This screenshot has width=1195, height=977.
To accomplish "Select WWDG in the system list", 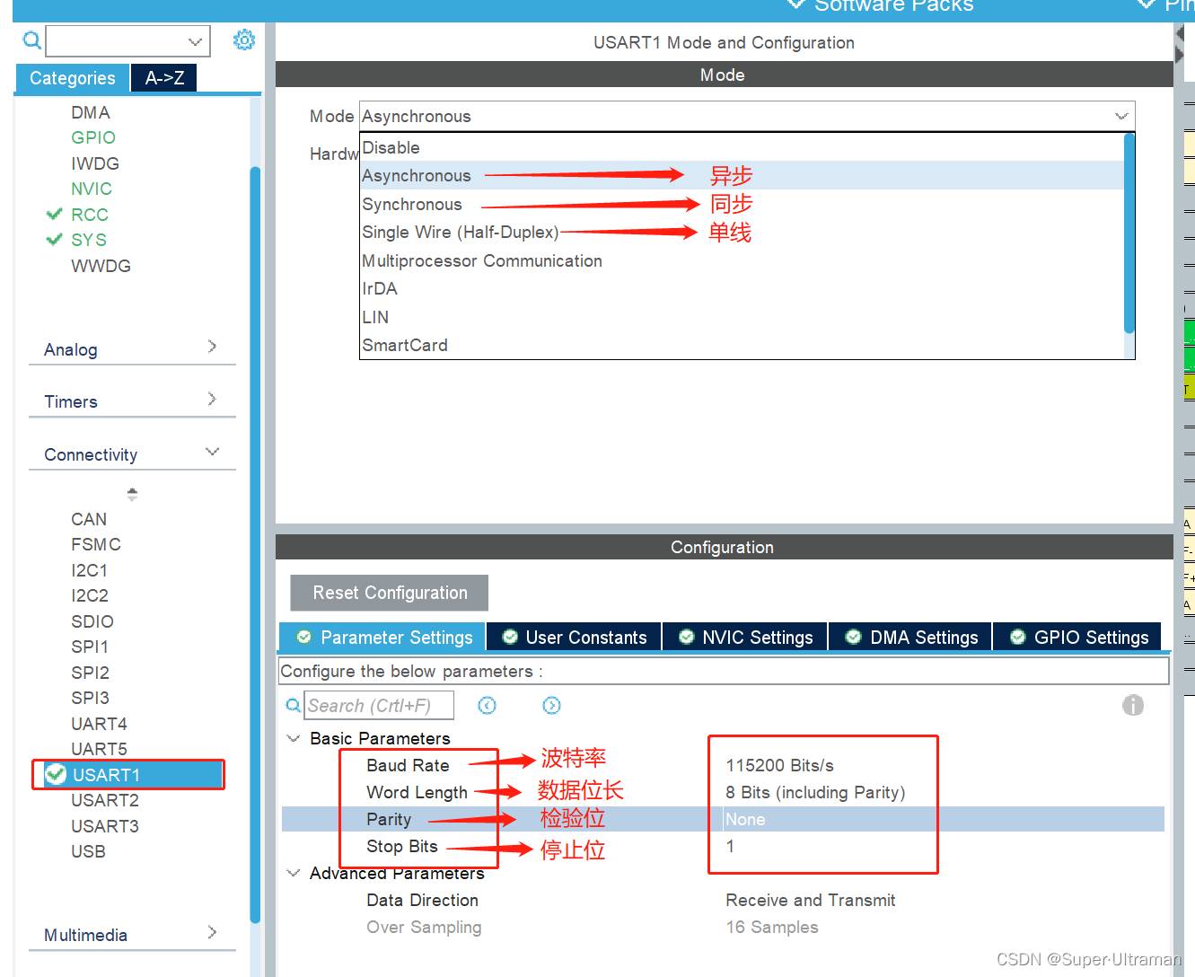I will [101, 266].
